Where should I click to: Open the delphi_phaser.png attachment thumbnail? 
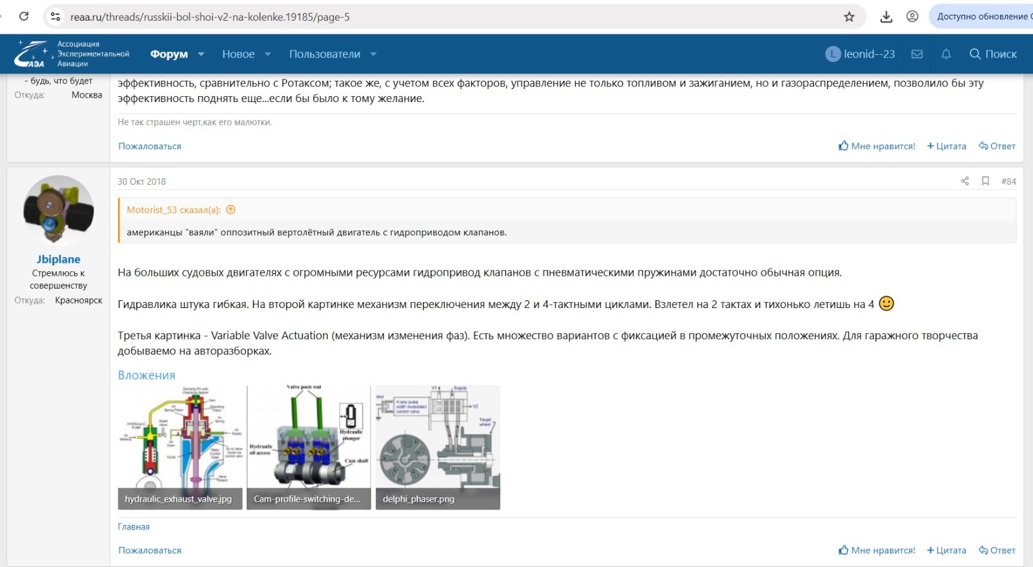438,447
